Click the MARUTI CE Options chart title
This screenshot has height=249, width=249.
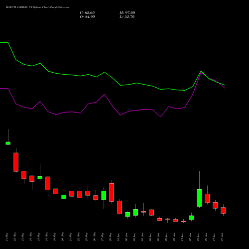(x=38, y=7)
